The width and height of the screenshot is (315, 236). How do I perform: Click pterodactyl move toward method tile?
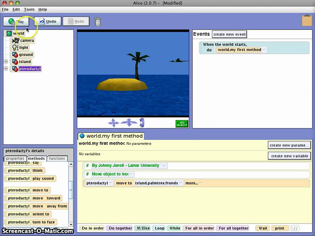click(33, 198)
